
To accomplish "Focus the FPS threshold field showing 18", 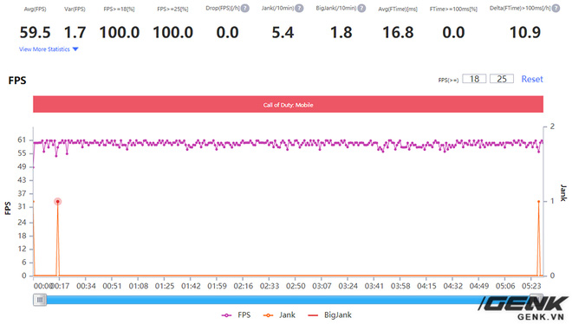I will (474, 79).
